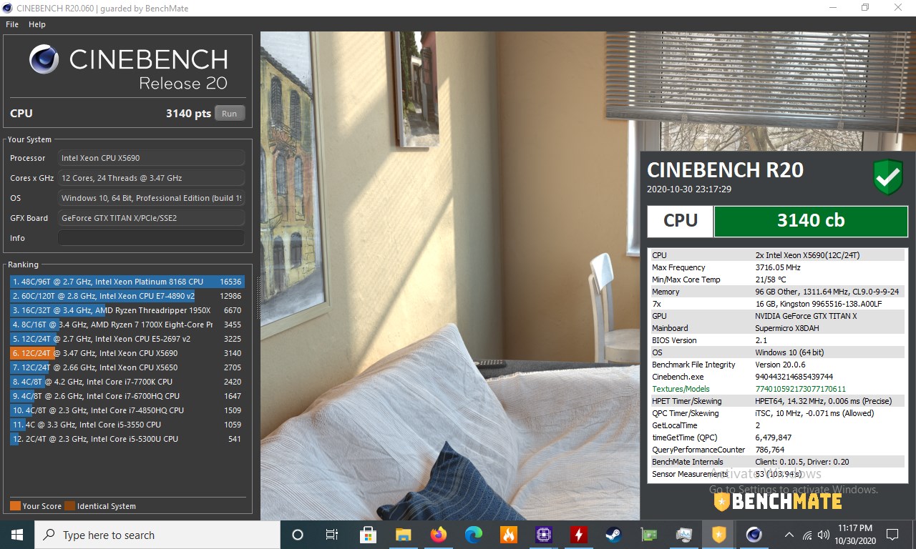Click the green 3140 cb score box

(x=811, y=221)
